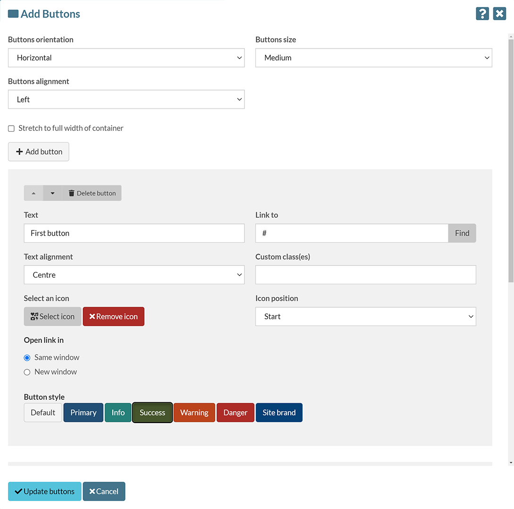
Task: Expand Buttons size dropdown
Action: pyautogui.click(x=373, y=58)
